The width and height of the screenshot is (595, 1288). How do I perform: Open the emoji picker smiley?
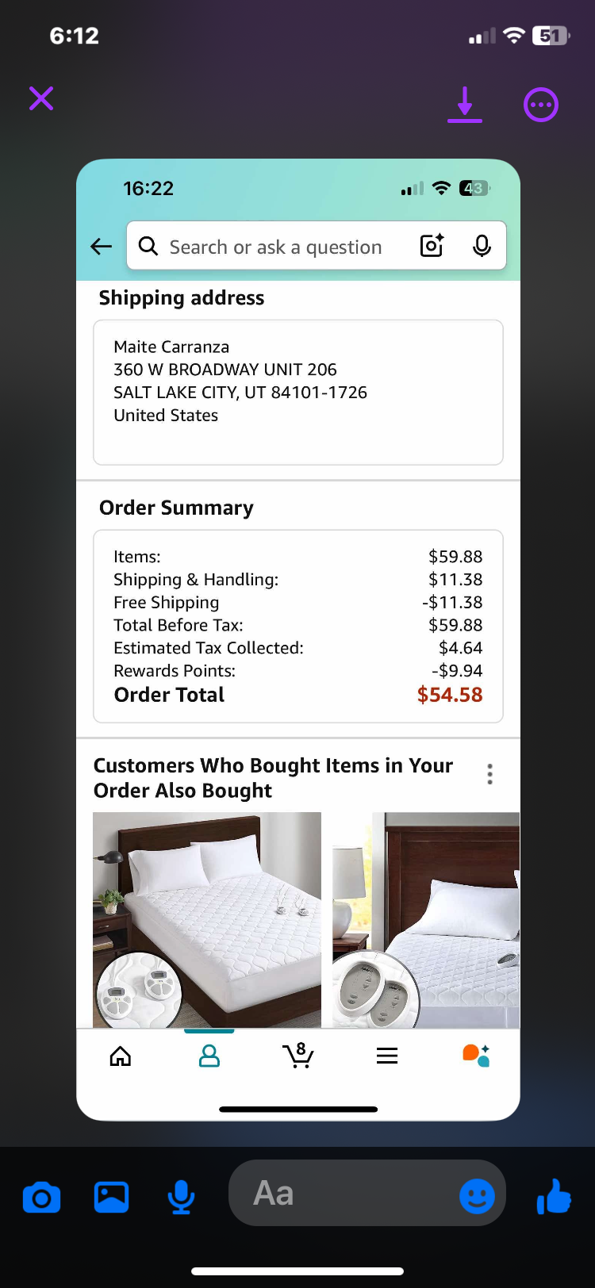(x=477, y=1195)
